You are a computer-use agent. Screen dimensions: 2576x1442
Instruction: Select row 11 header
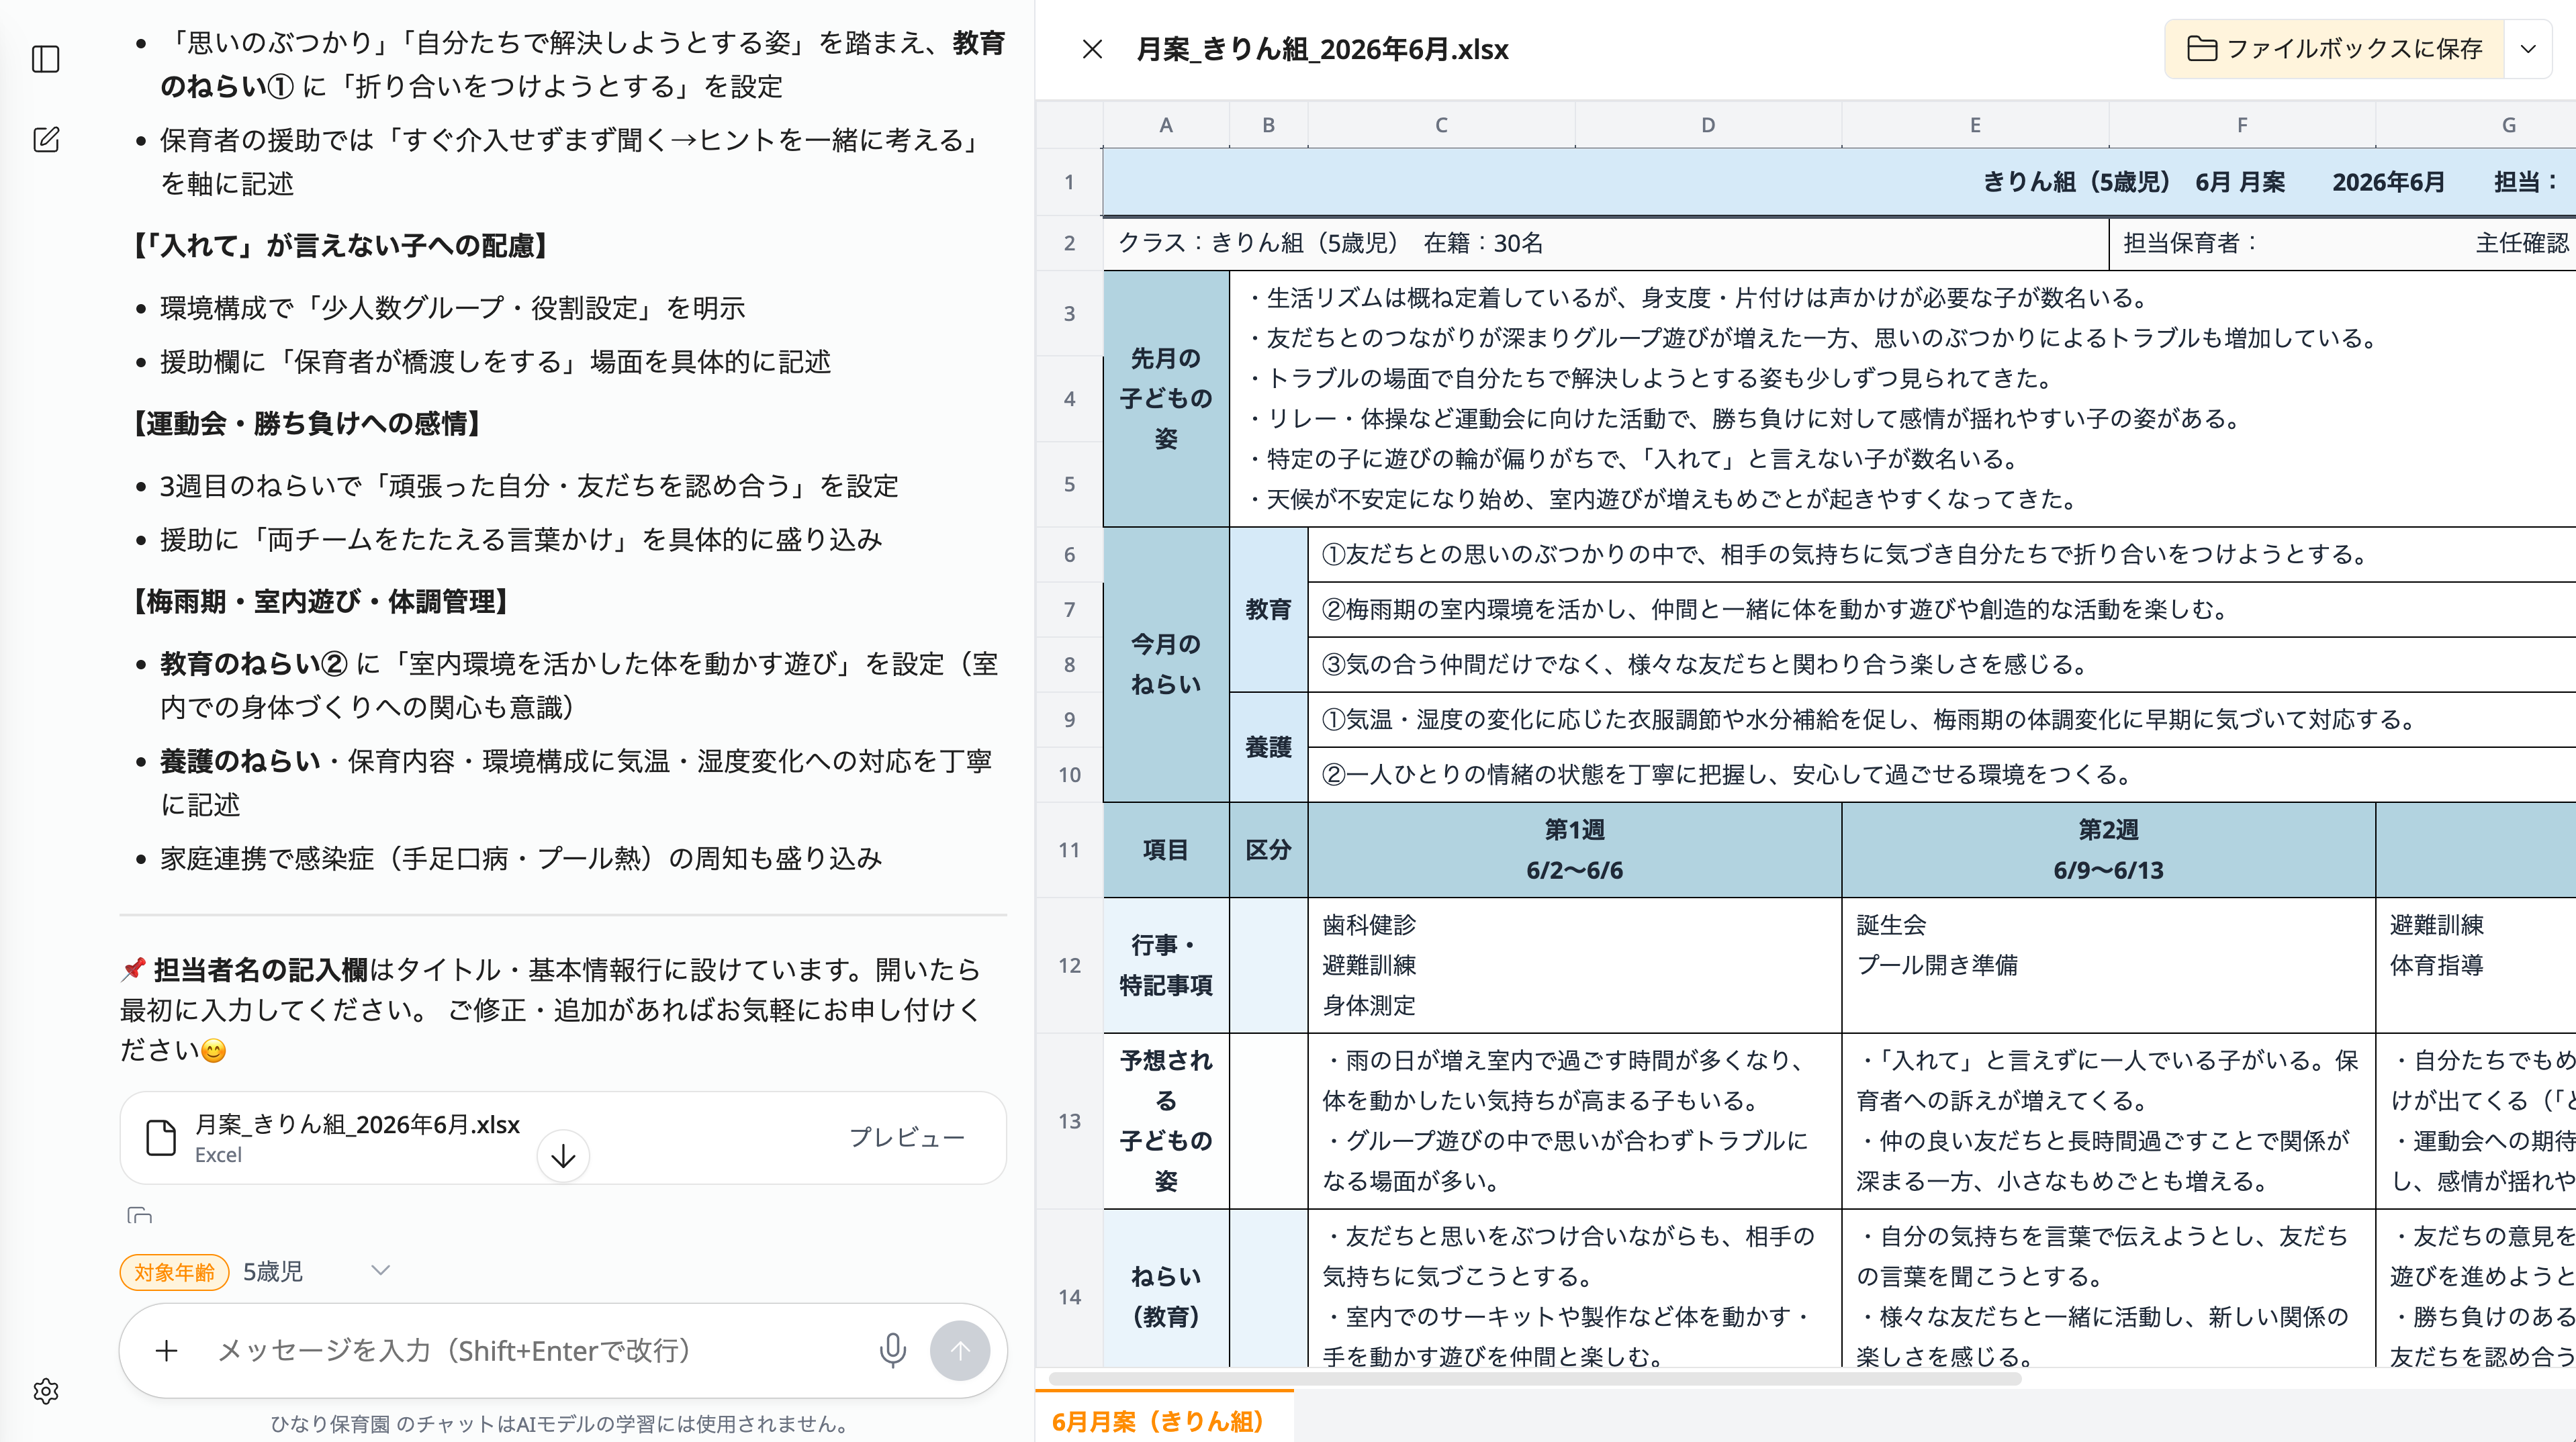click(1069, 850)
